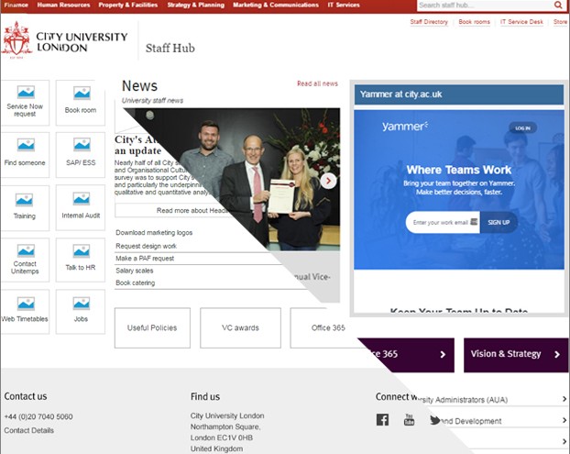
Task: Open the Find someone tile icon
Action: tap(26, 145)
